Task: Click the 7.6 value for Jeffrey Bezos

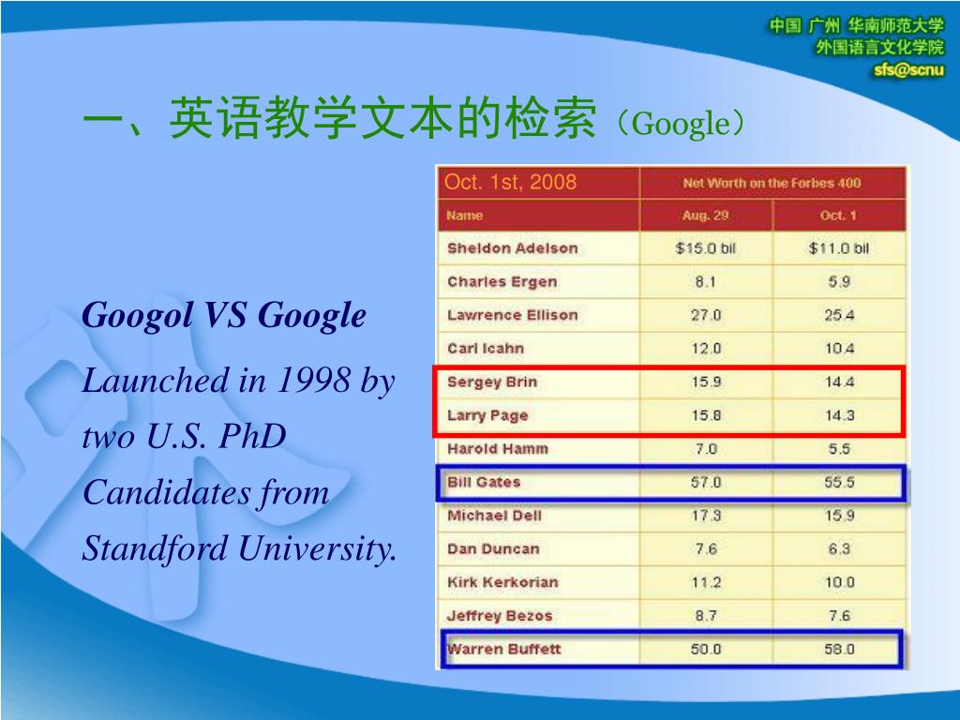Action: 839,616
